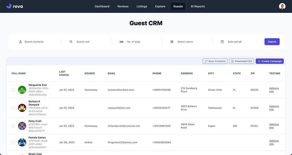Screen dimensions: 292x155
Task: Click phone number +18283850064
Action: coord(162,142)
